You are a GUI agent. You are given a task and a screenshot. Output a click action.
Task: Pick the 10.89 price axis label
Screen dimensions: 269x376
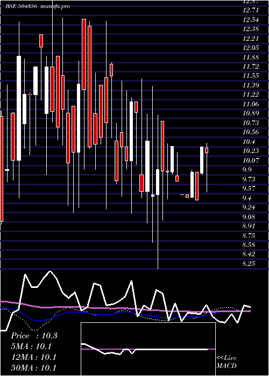tap(251, 113)
